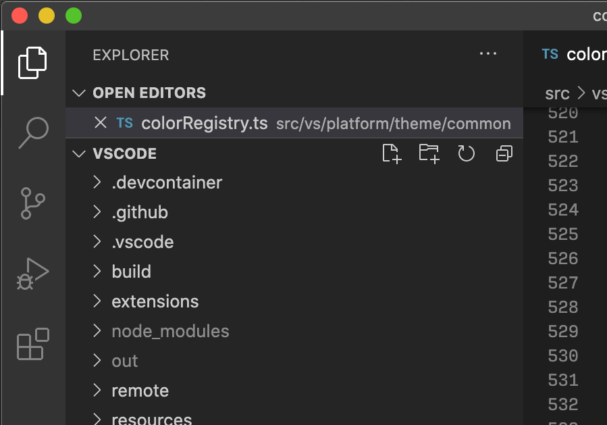Refresh the Explorer file tree
The image size is (607, 425).
(x=466, y=153)
